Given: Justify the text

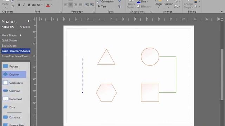Looking at the screenshot, I should (x=81, y=5).
